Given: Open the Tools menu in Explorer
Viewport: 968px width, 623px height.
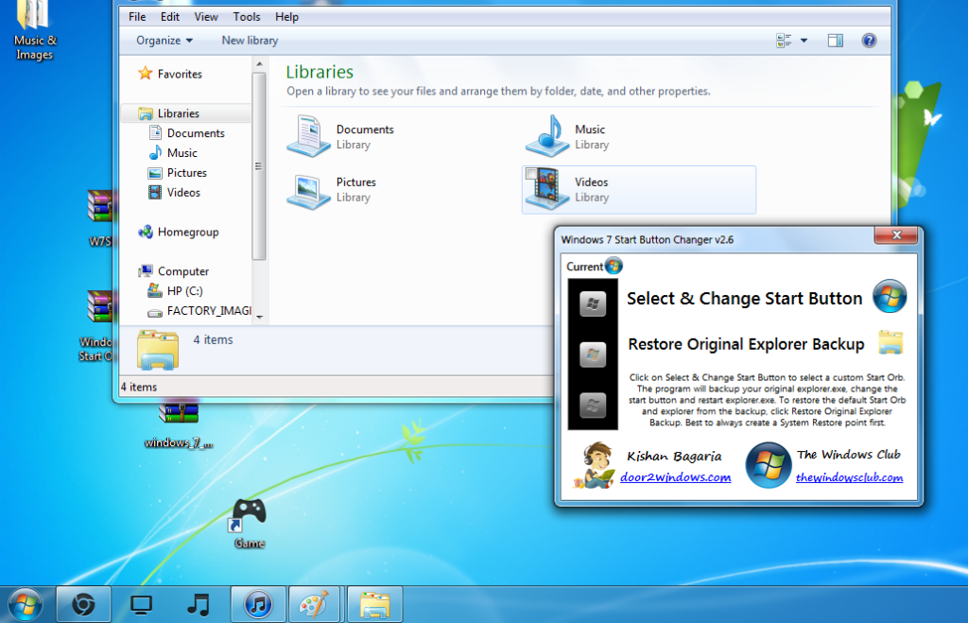Looking at the screenshot, I should pyautogui.click(x=247, y=17).
